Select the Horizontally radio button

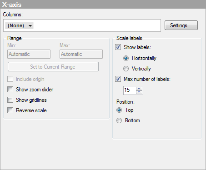pos(126,58)
